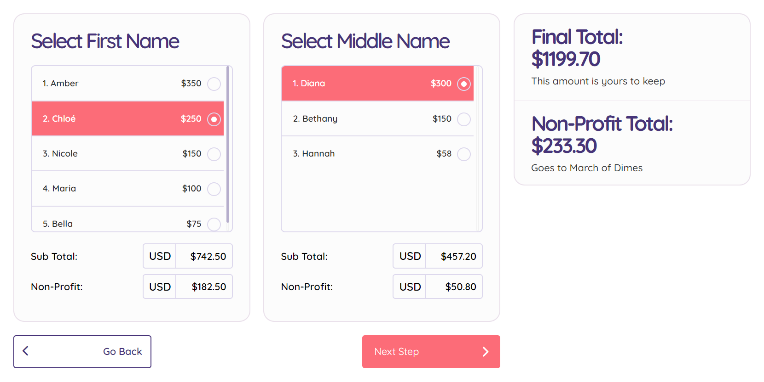This screenshot has width=764, height=382.
Task: Click the middle name Sub Total $457.20 field
Action: (x=438, y=256)
